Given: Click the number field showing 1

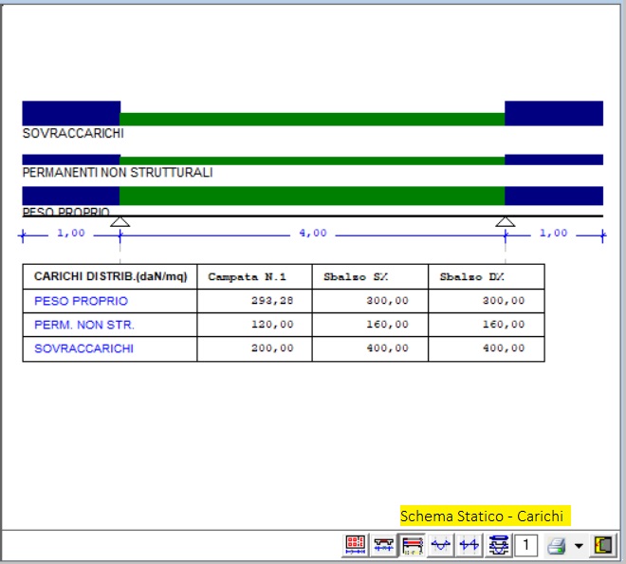Looking at the screenshot, I should [x=525, y=545].
